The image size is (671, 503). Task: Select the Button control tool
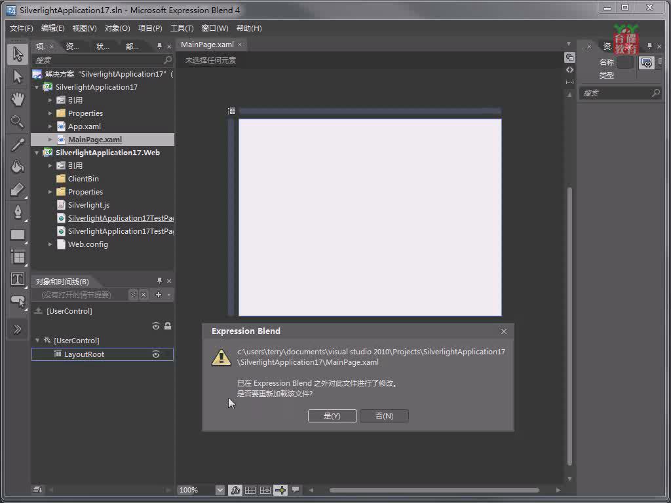pos(18,301)
